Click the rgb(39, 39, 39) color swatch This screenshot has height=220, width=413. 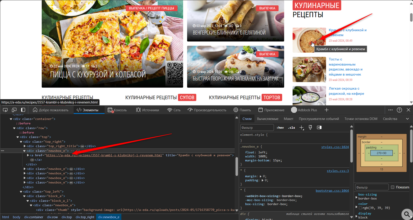[360, 208]
